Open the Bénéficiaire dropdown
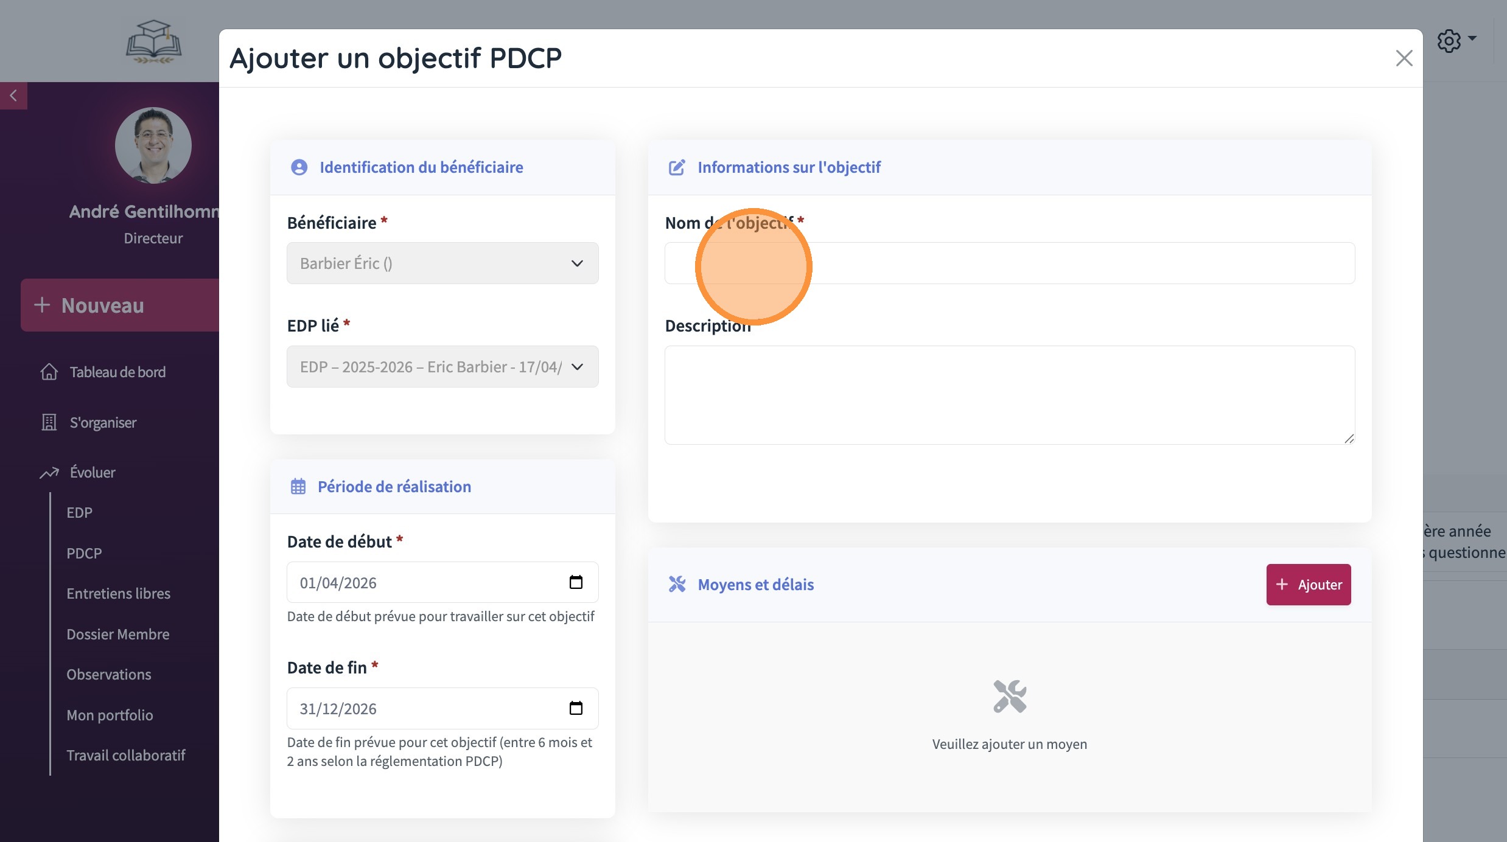Viewport: 1507px width, 842px height. pyautogui.click(x=442, y=263)
